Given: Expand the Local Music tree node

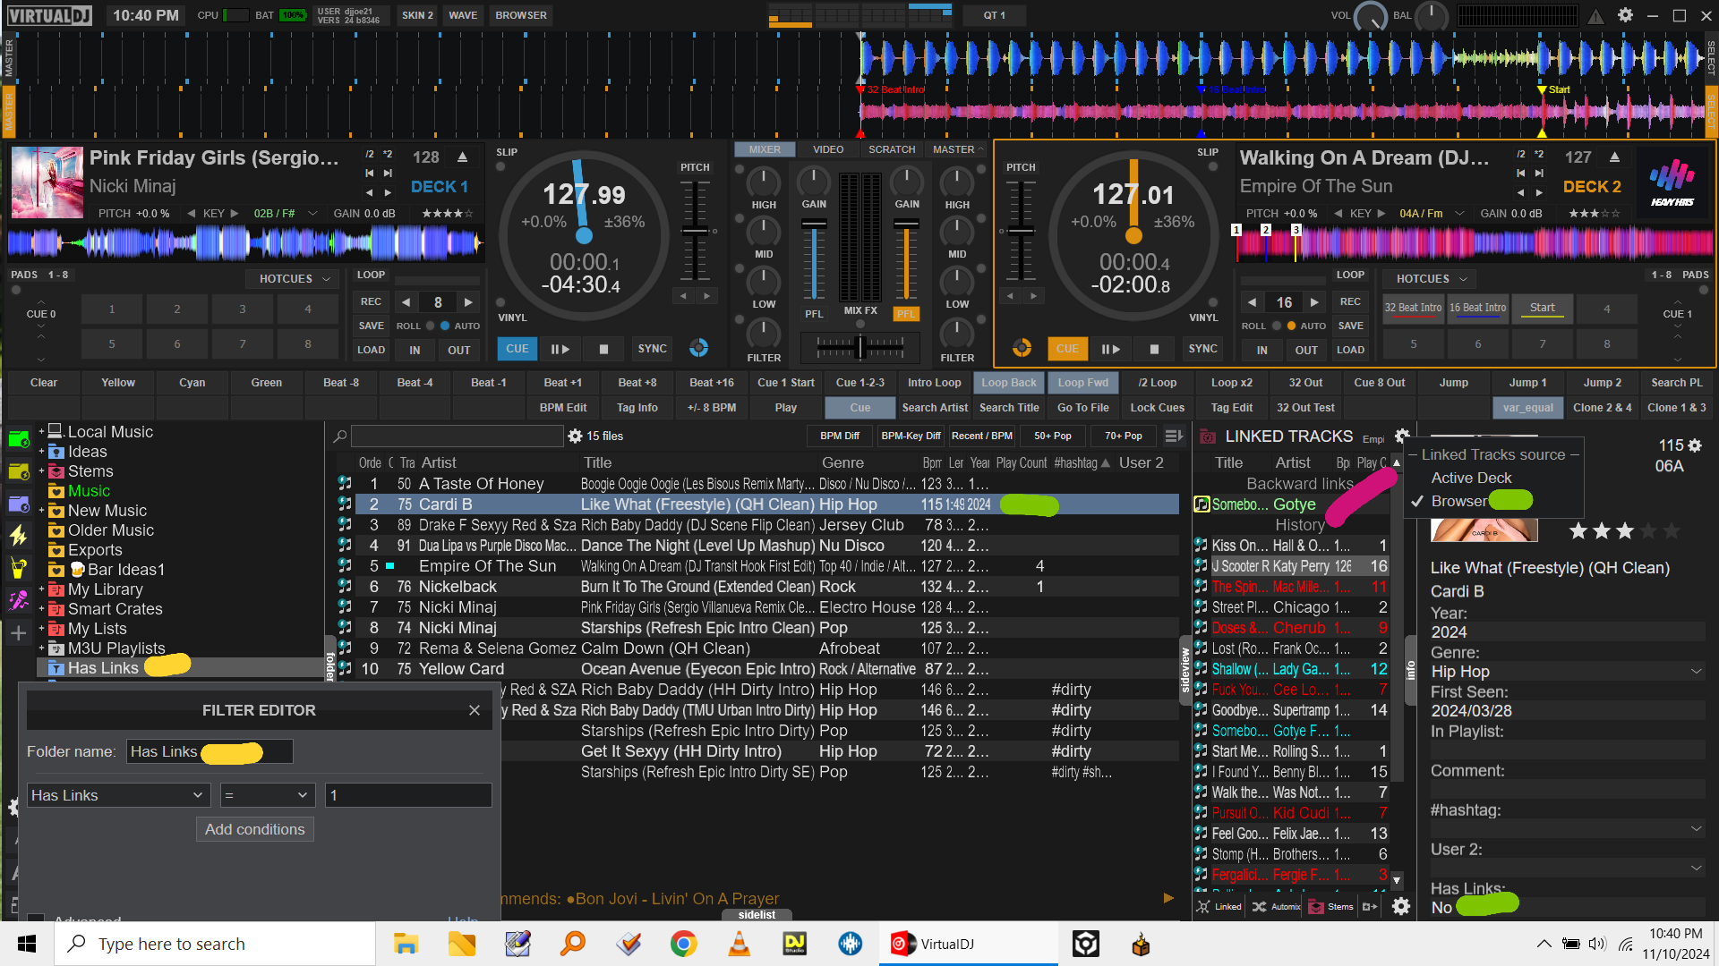Looking at the screenshot, I should pos(41,432).
